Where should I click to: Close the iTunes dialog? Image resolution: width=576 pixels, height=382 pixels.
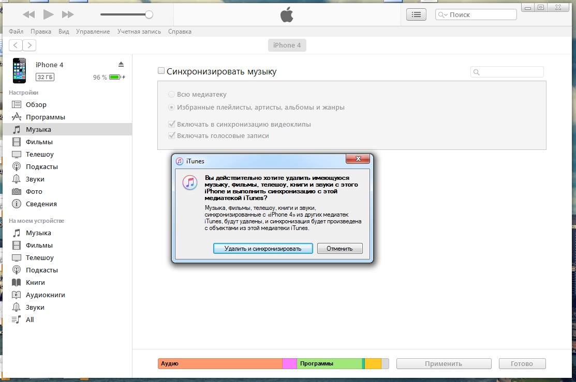[x=358, y=159]
